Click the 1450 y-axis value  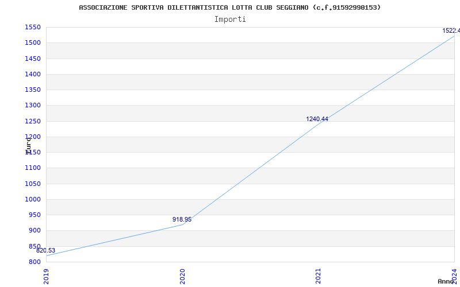point(33,59)
